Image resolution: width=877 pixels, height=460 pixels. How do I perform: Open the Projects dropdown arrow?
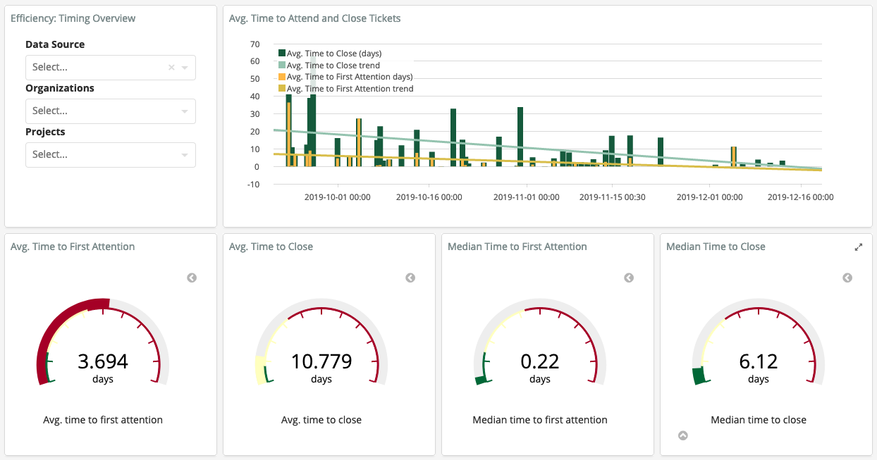(185, 155)
